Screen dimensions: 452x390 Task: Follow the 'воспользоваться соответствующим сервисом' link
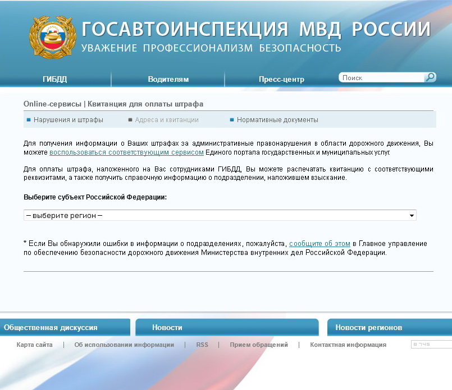(x=126, y=152)
